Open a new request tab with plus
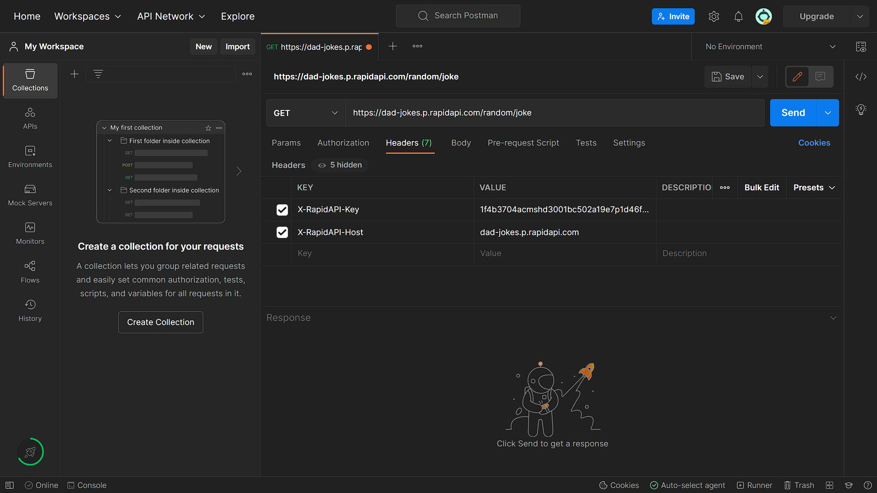This screenshot has height=493, width=877. pyautogui.click(x=392, y=46)
